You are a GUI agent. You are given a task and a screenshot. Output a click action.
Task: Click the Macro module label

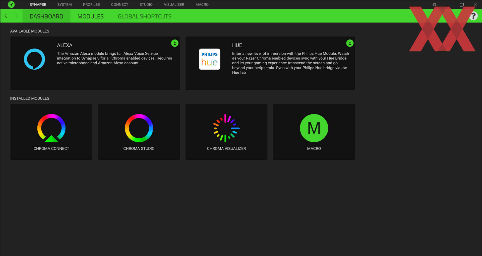click(x=314, y=149)
